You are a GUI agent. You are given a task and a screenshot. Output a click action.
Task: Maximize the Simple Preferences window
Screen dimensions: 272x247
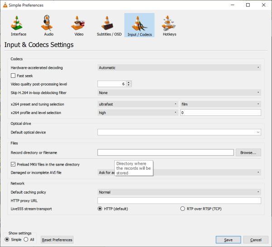click(248, 5)
